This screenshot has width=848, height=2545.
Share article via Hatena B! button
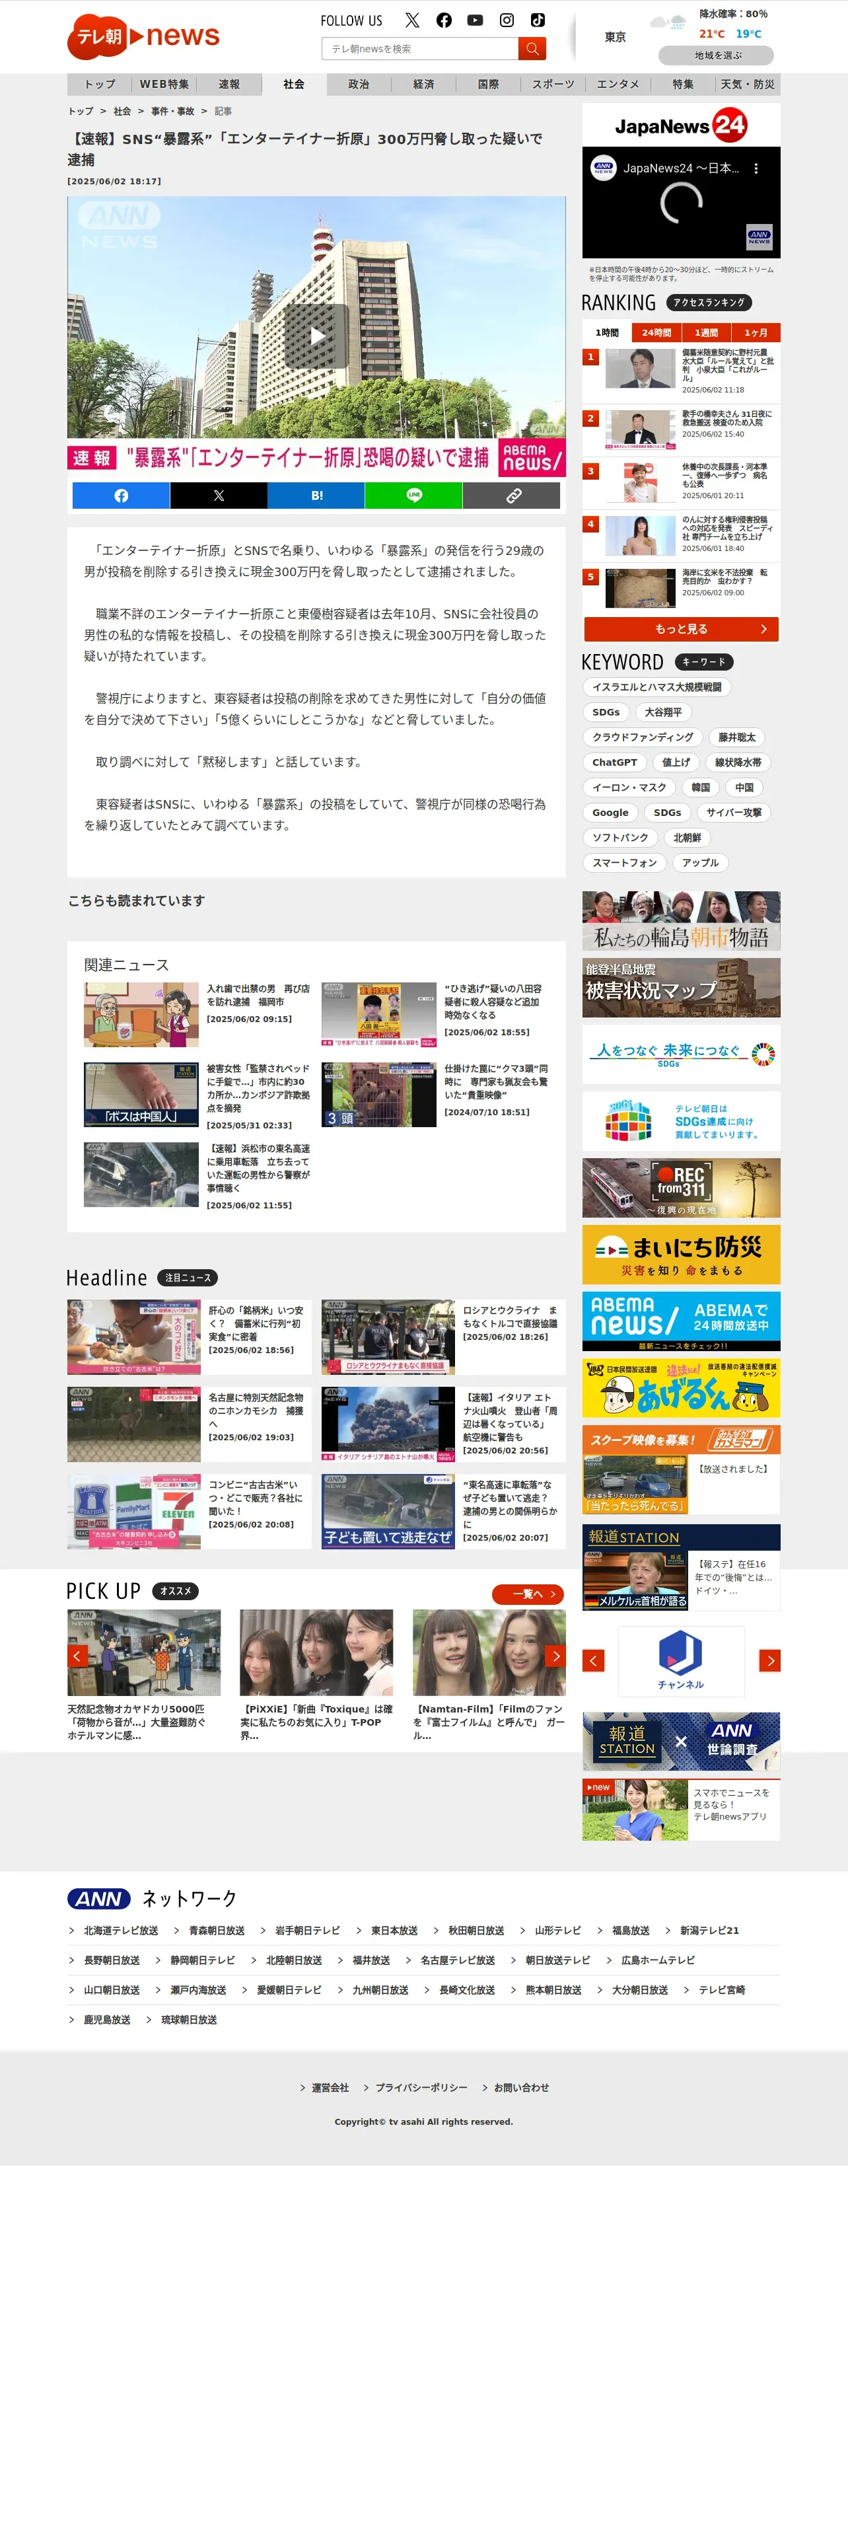click(316, 496)
